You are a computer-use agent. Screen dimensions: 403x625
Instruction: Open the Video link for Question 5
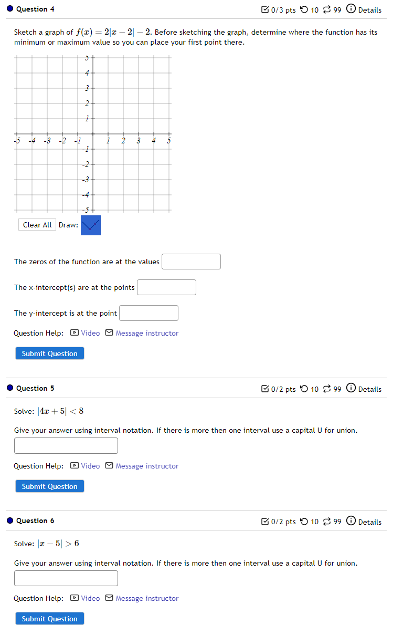[89, 466]
